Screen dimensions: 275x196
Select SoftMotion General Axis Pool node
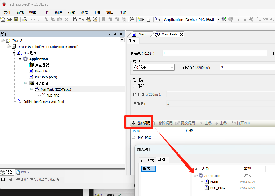43,102
